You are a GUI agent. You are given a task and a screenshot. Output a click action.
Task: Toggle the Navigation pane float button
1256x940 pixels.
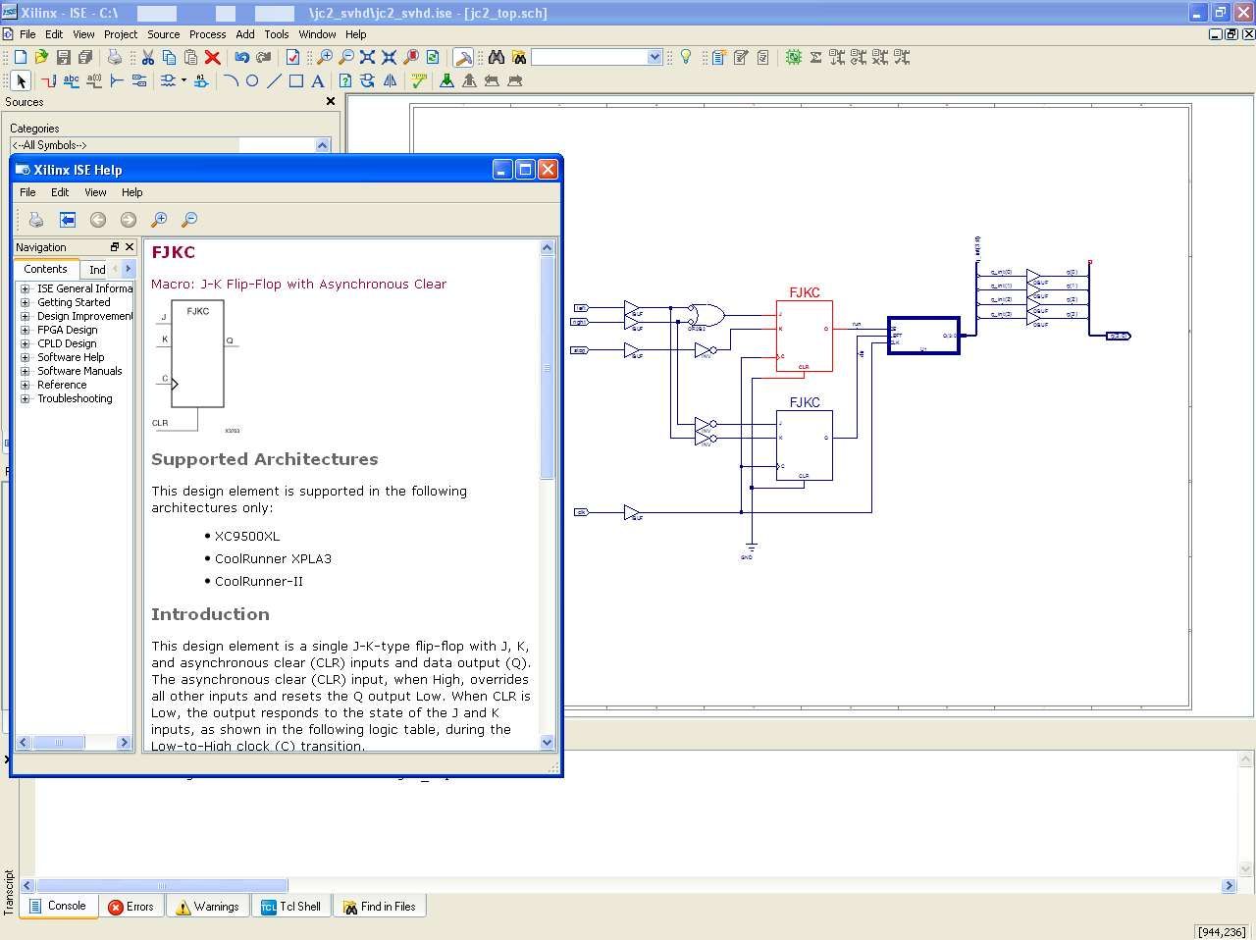click(115, 246)
